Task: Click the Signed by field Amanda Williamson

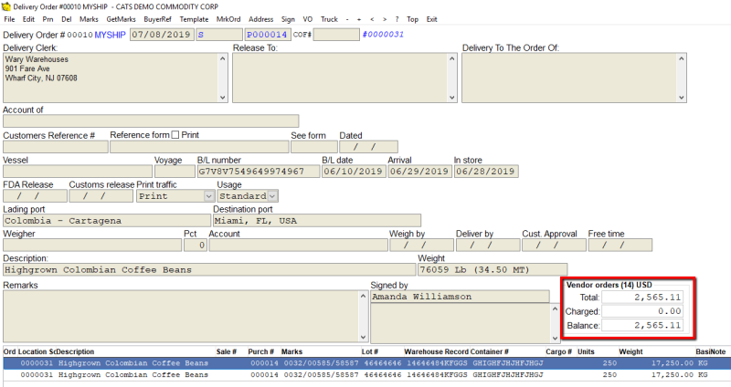Action: tap(461, 297)
